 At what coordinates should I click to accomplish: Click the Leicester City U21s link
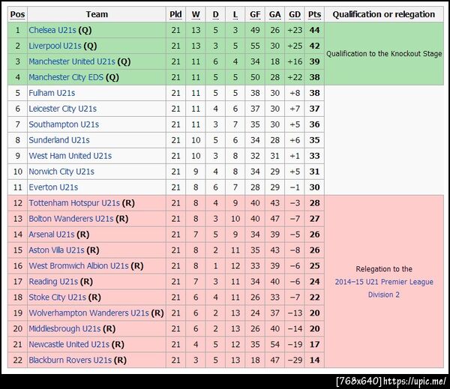(62, 109)
